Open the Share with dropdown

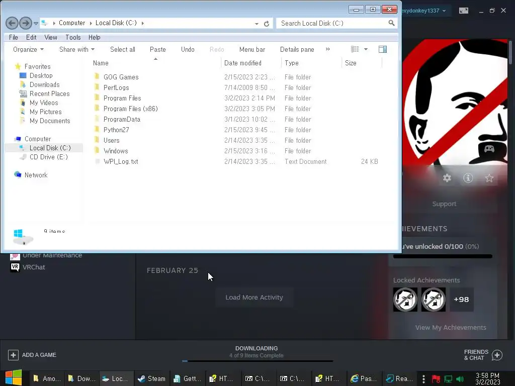[77, 50]
